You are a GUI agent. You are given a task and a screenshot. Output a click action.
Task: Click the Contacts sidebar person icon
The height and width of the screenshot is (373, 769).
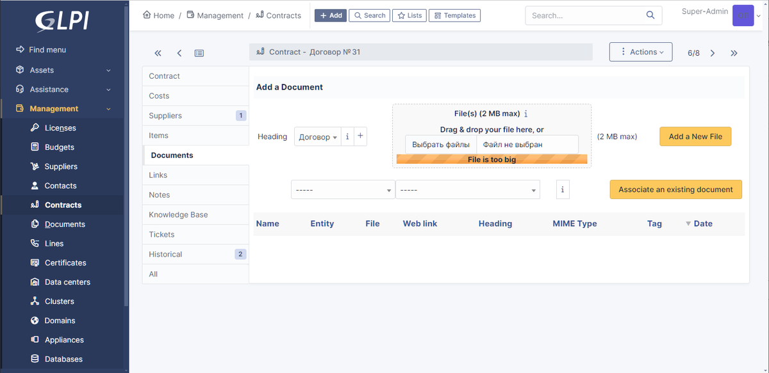click(35, 186)
